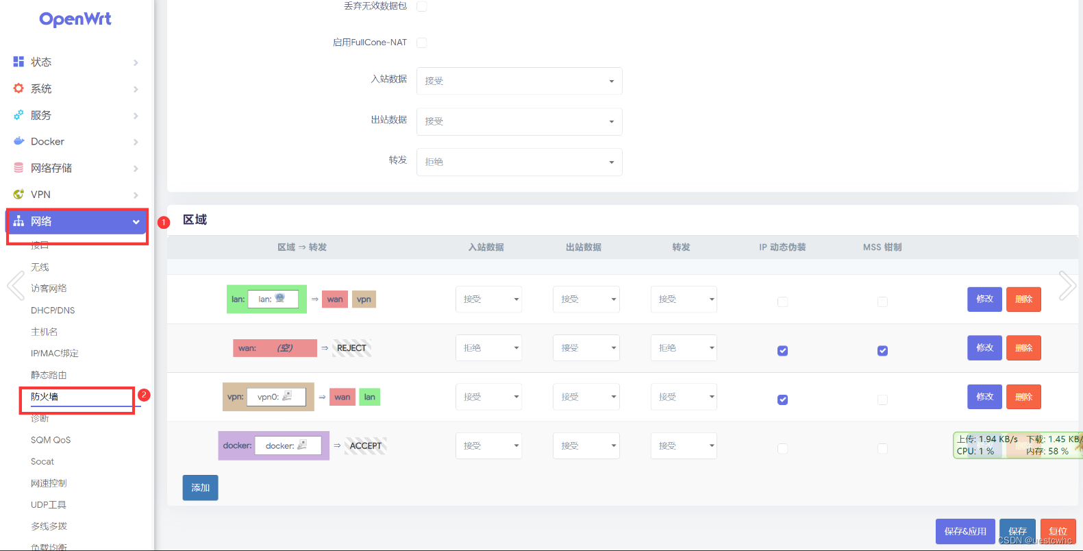The width and height of the screenshot is (1083, 551).
Task: Click edit (修改) button for vpn zone
Action: click(984, 397)
